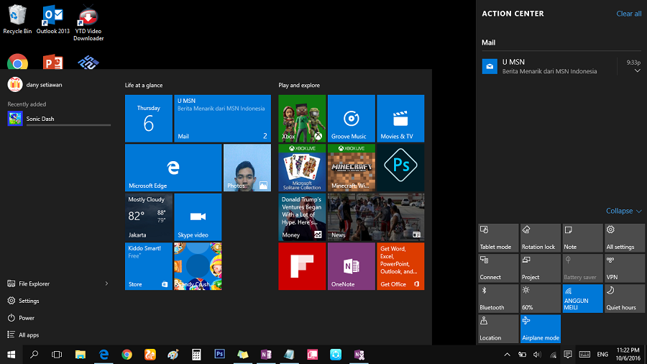Expand the U MSN notification chevron

pos(637,71)
